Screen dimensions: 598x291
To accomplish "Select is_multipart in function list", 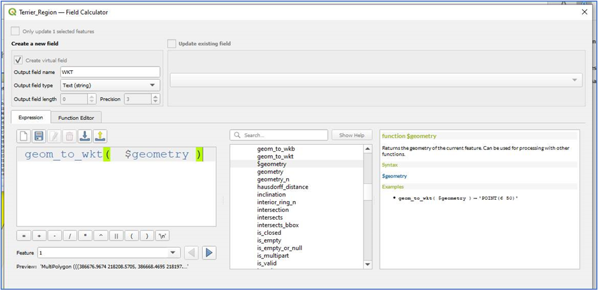I will point(273,255).
